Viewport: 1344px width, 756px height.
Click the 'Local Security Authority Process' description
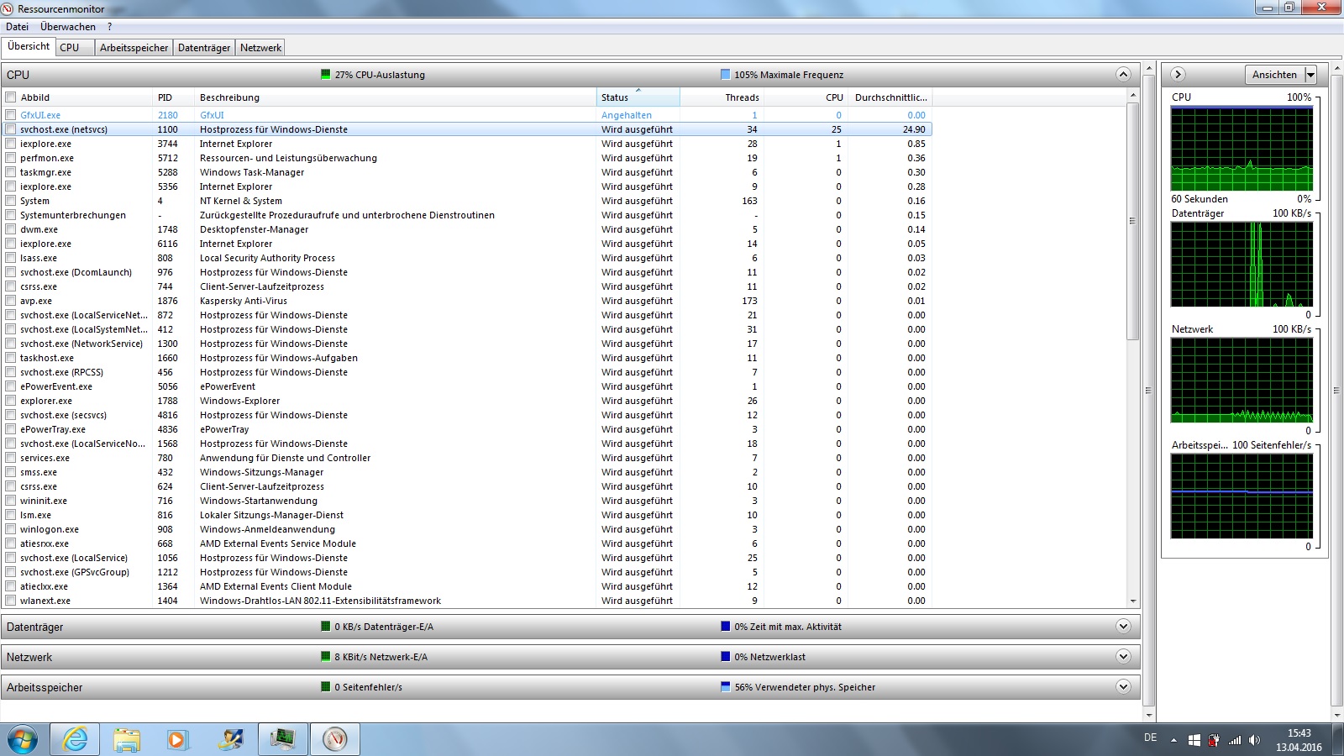(x=267, y=258)
